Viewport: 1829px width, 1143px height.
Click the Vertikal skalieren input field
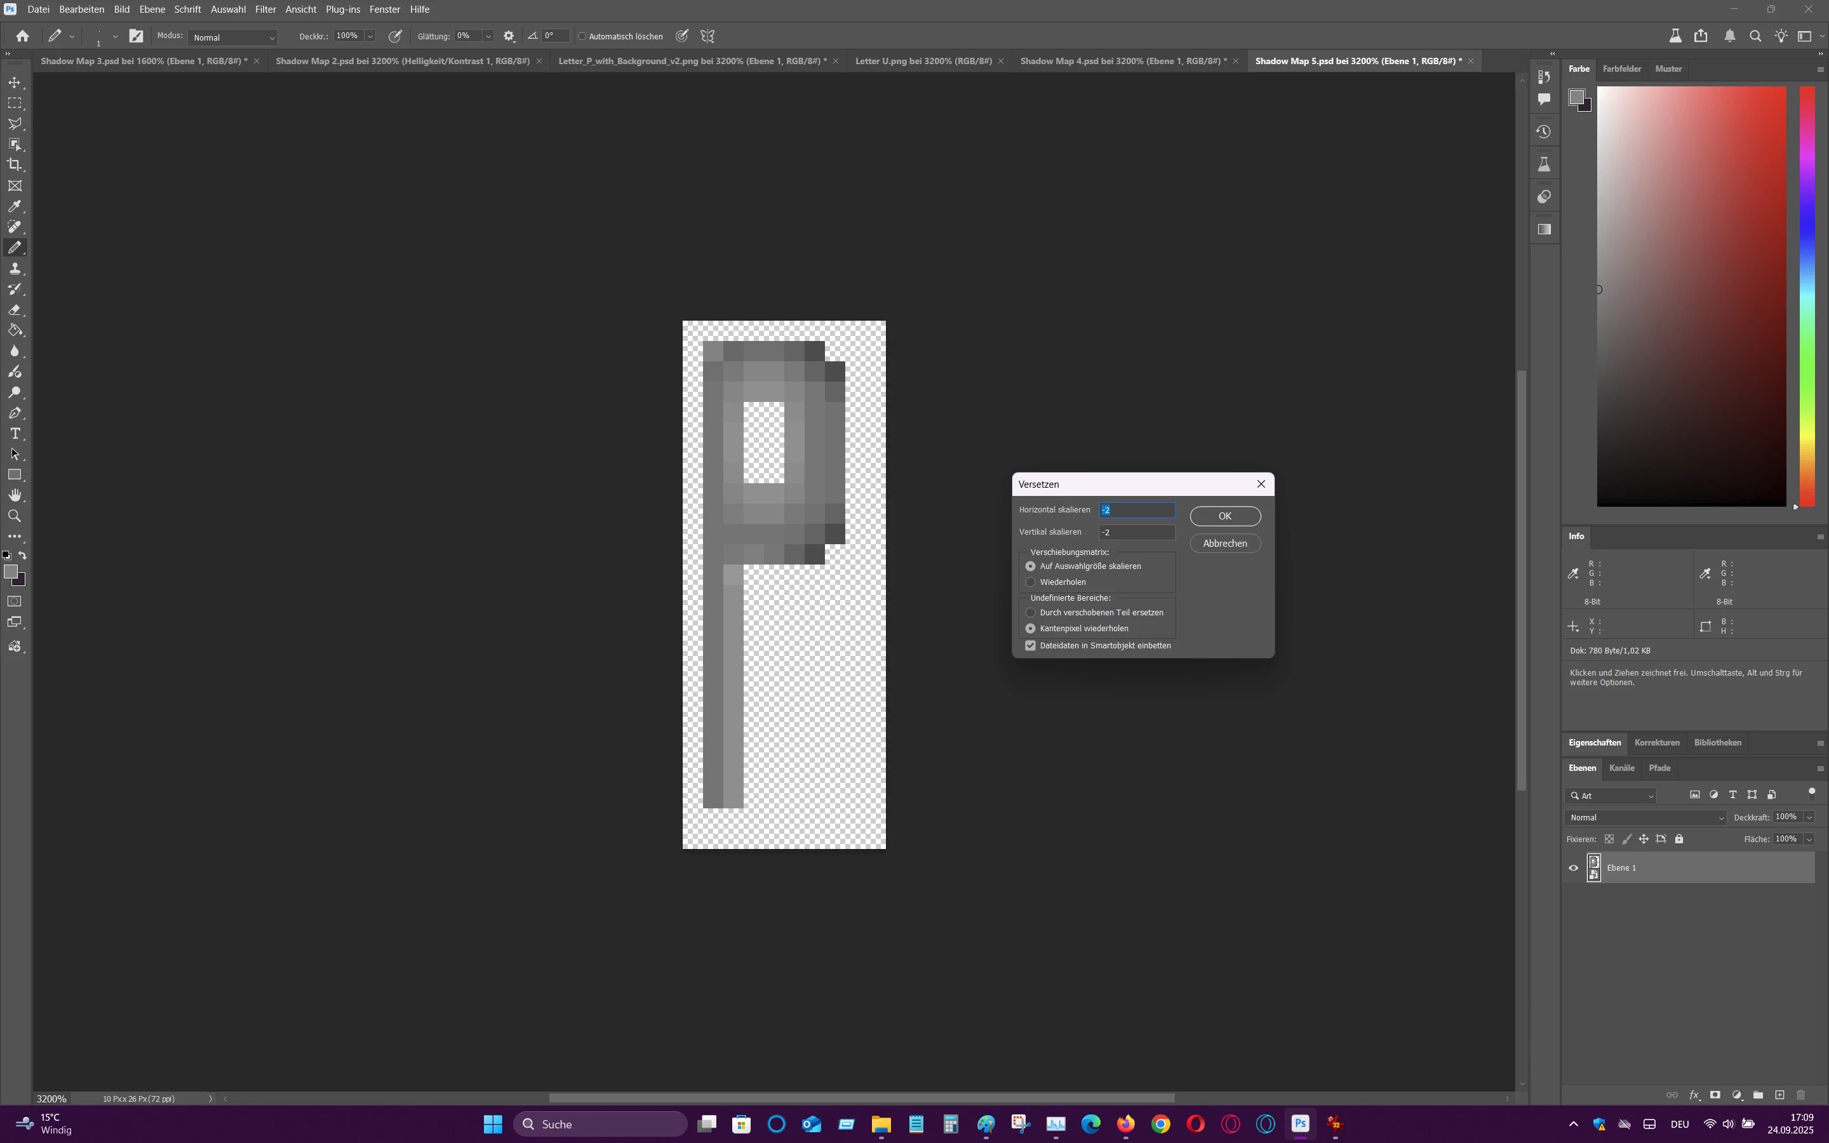tap(1136, 532)
